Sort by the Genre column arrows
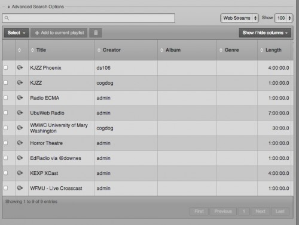The width and height of the screenshot is (299, 225). point(221,50)
